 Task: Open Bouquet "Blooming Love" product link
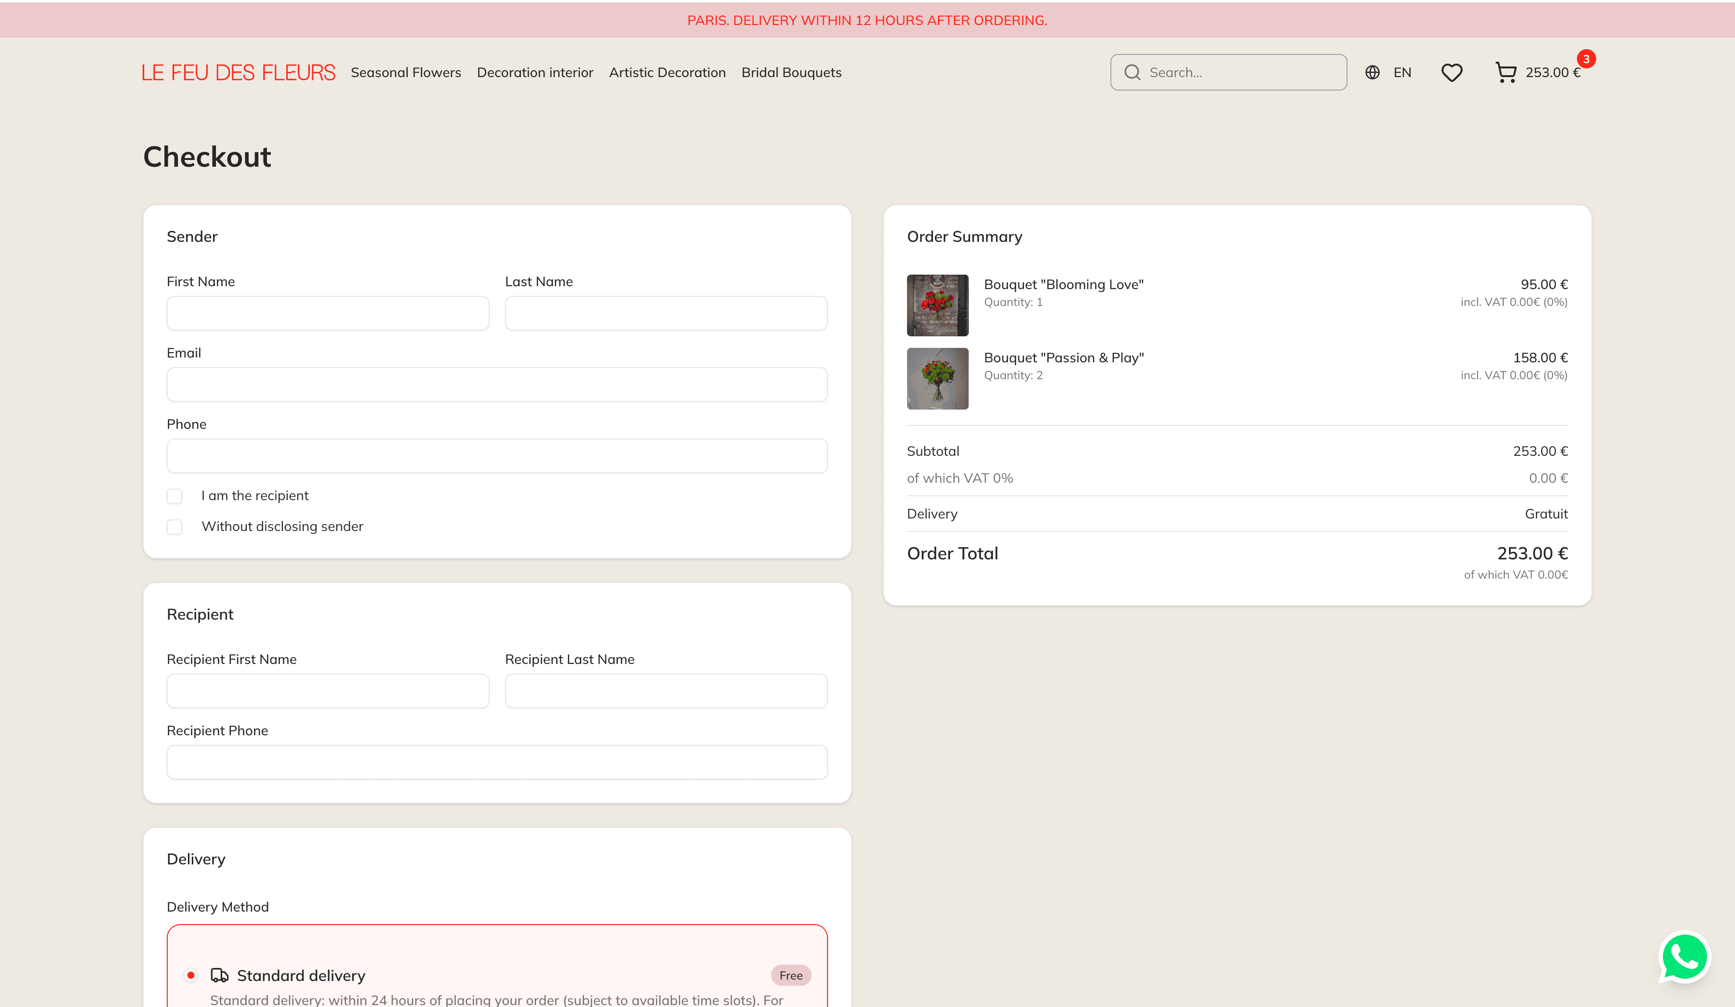(x=1063, y=284)
